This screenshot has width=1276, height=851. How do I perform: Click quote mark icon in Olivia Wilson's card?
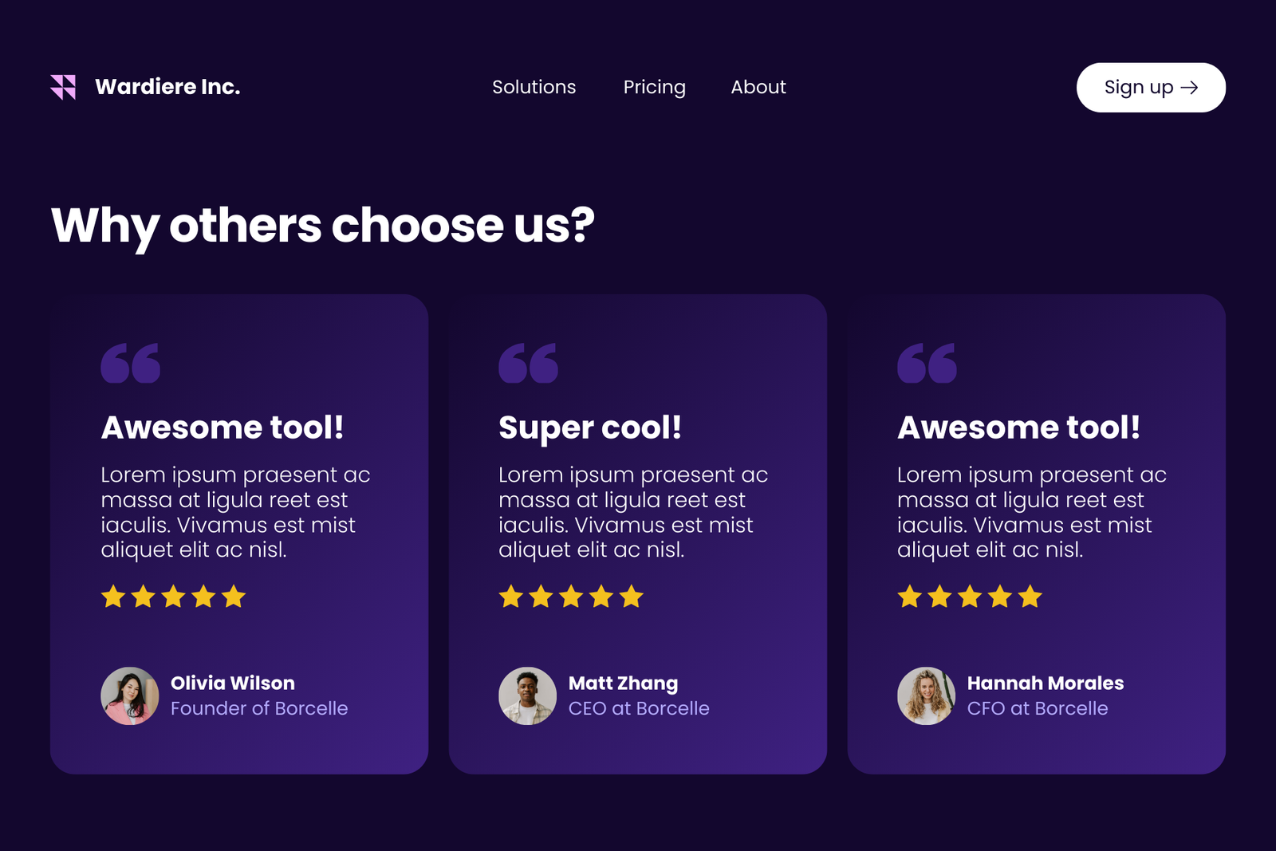[x=130, y=364]
